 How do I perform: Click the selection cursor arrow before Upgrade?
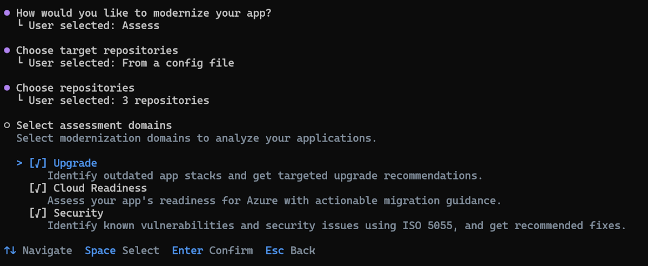[x=19, y=163]
